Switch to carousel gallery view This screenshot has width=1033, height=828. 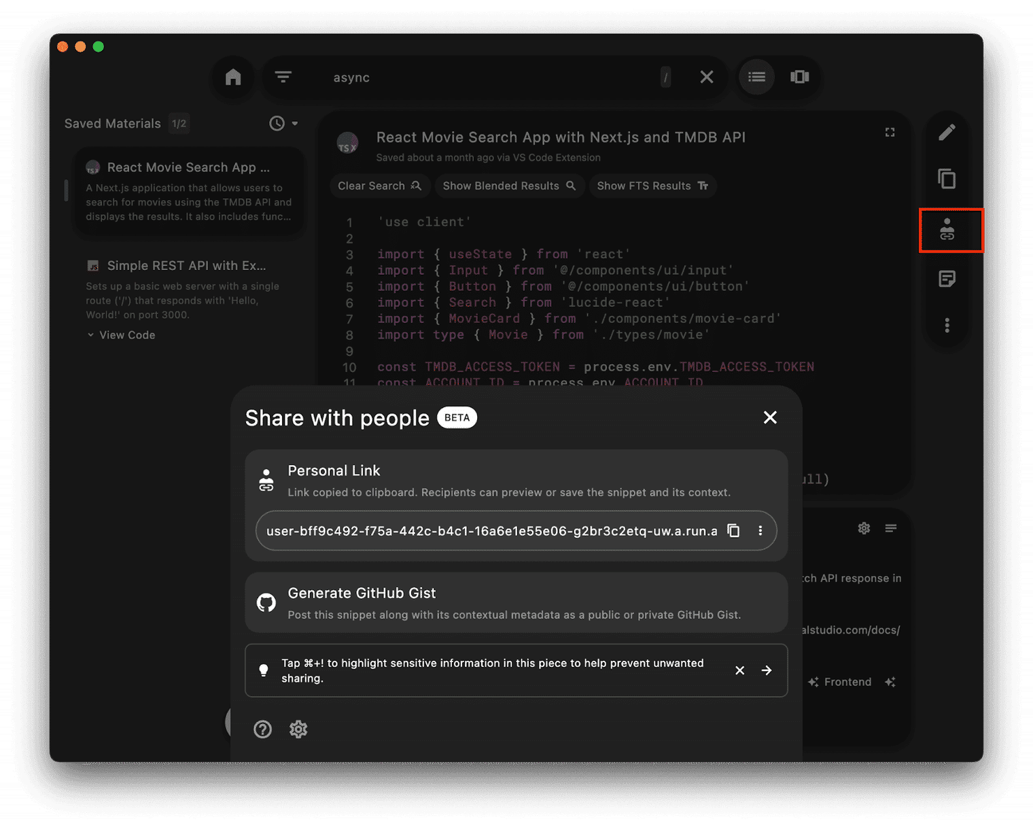[800, 77]
